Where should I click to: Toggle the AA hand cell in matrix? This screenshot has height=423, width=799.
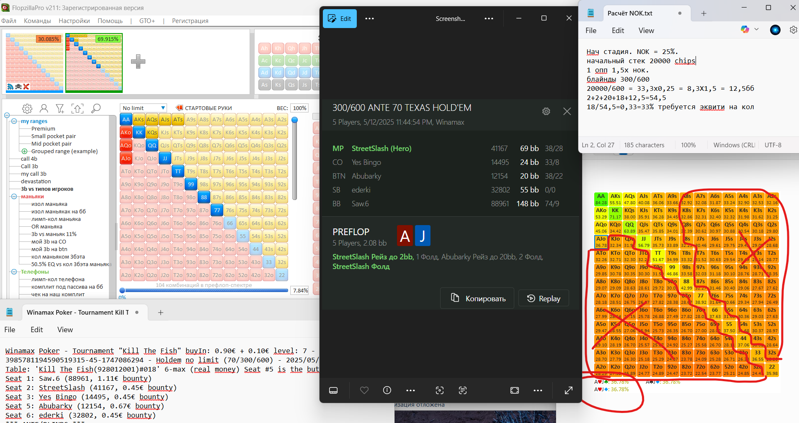(126, 120)
